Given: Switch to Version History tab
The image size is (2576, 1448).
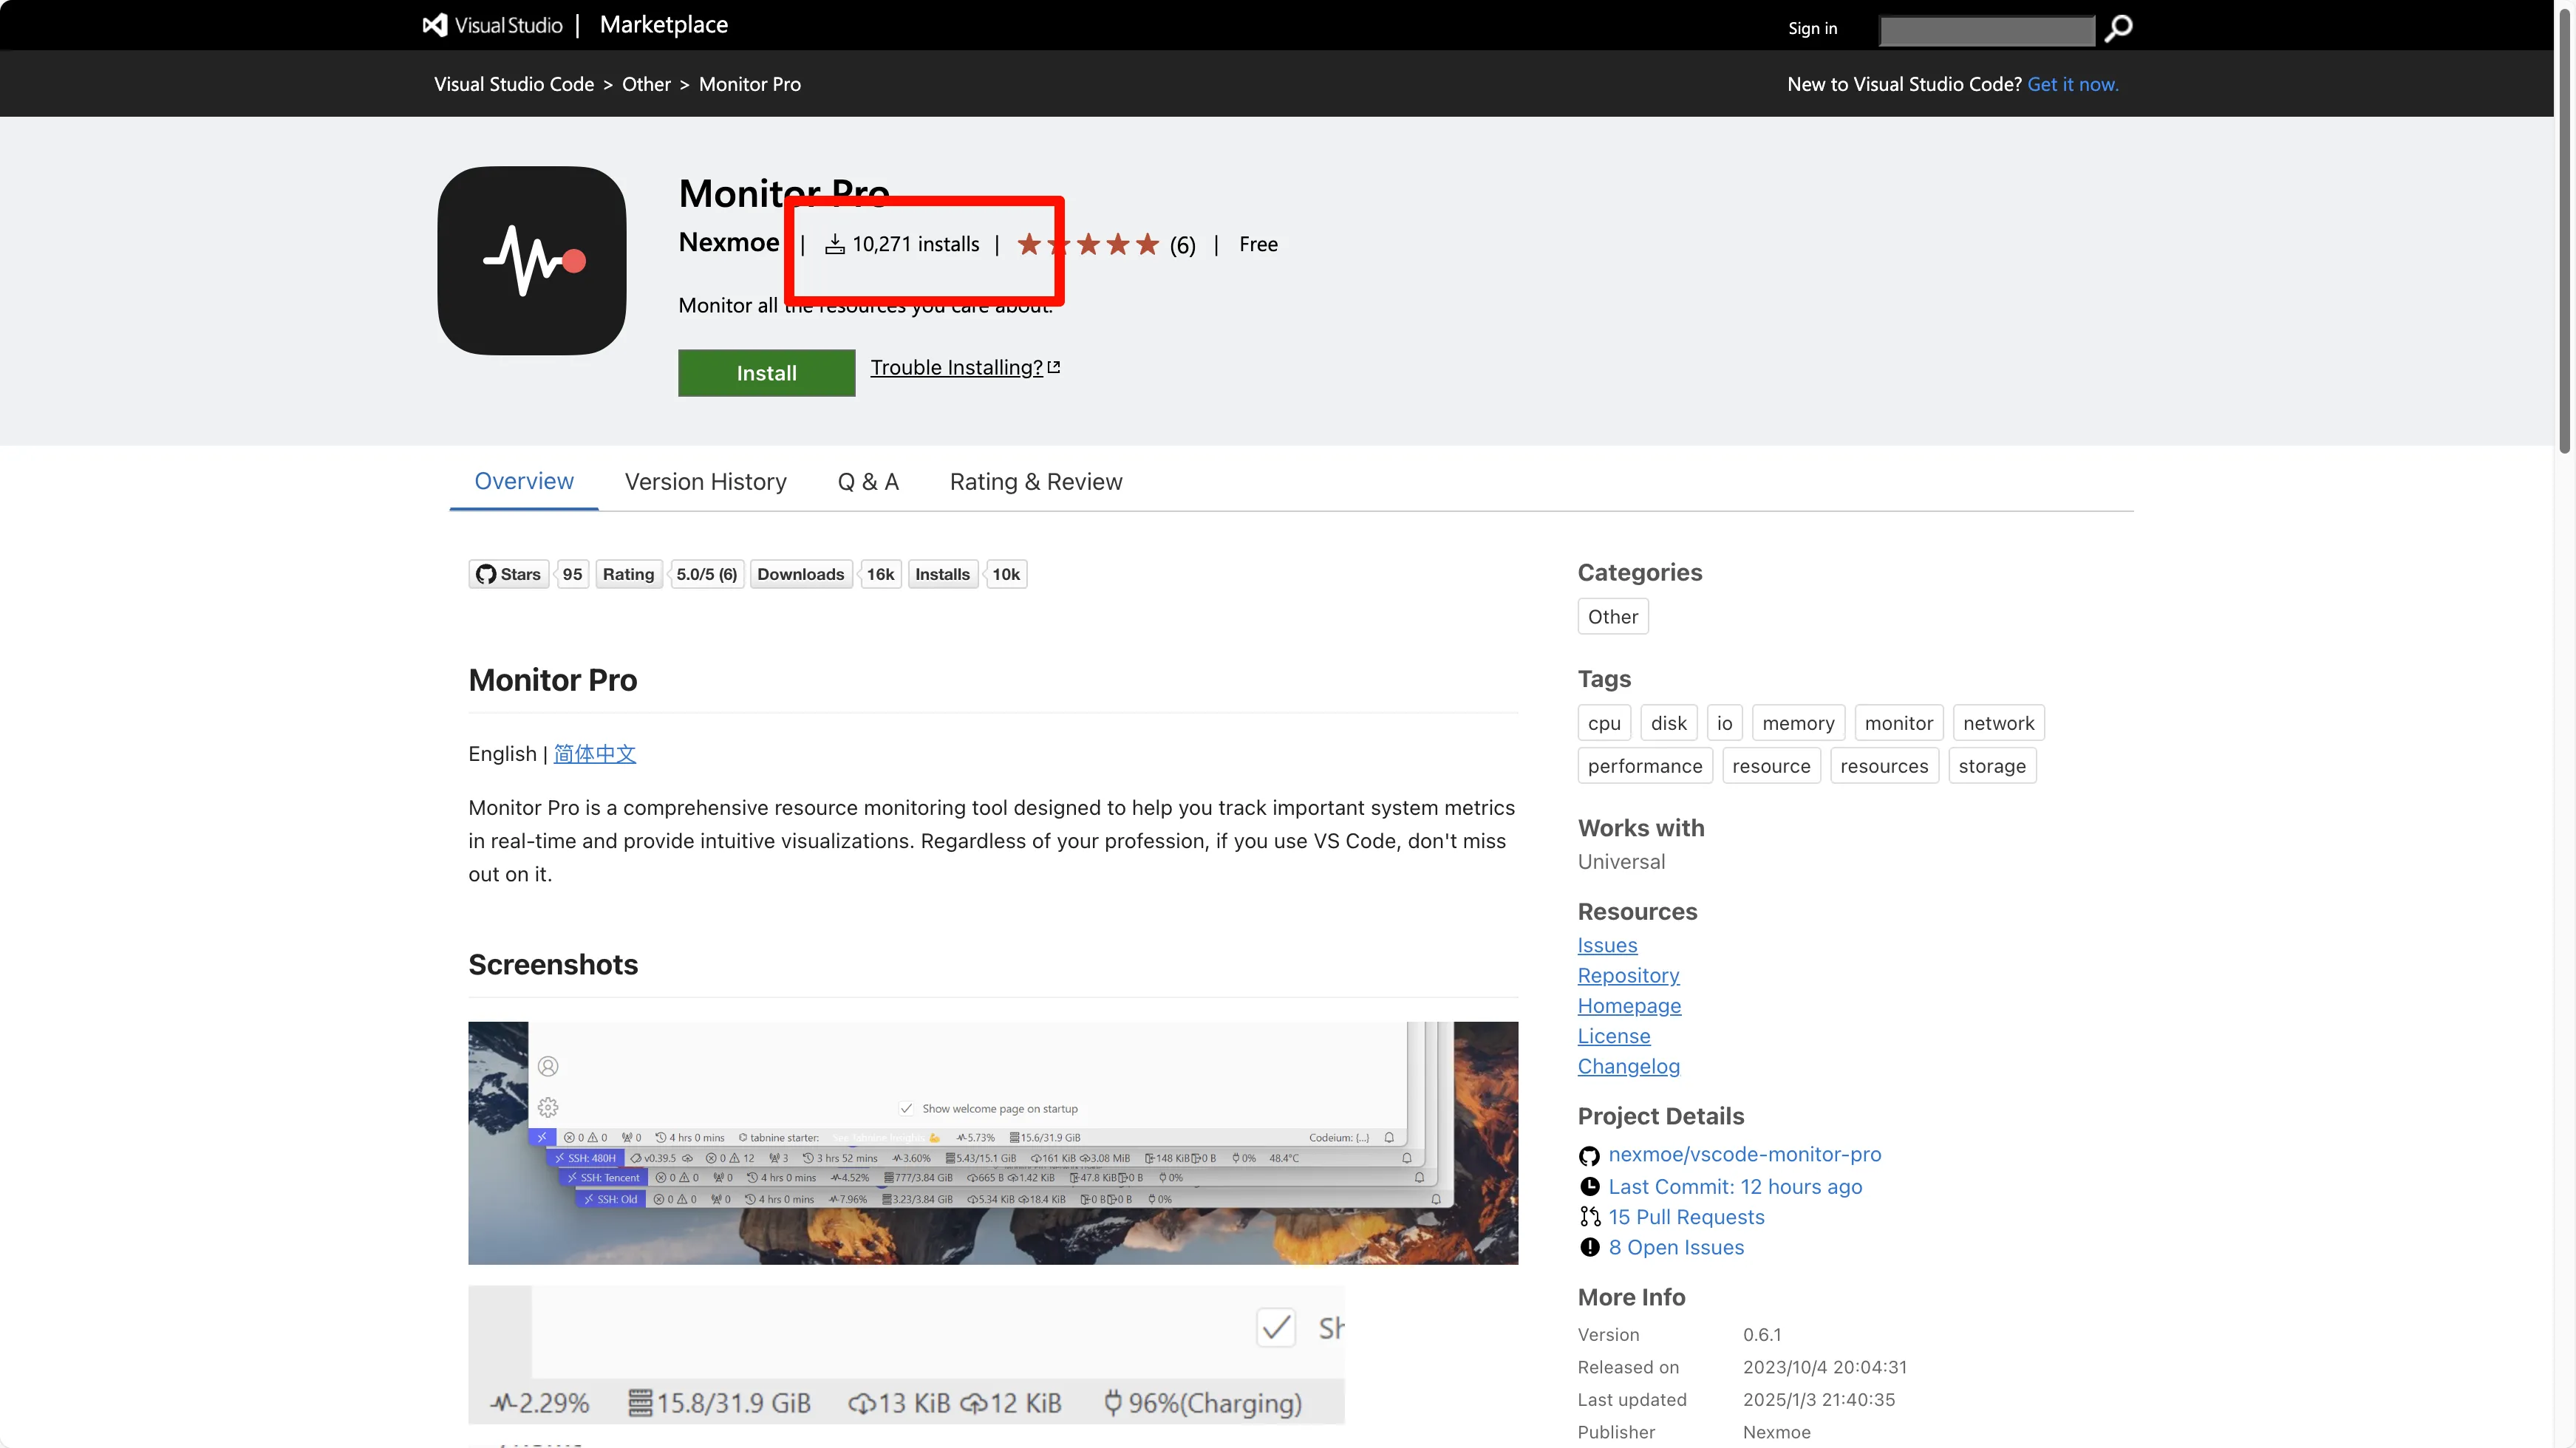Looking at the screenshot, I should (706, 482).
